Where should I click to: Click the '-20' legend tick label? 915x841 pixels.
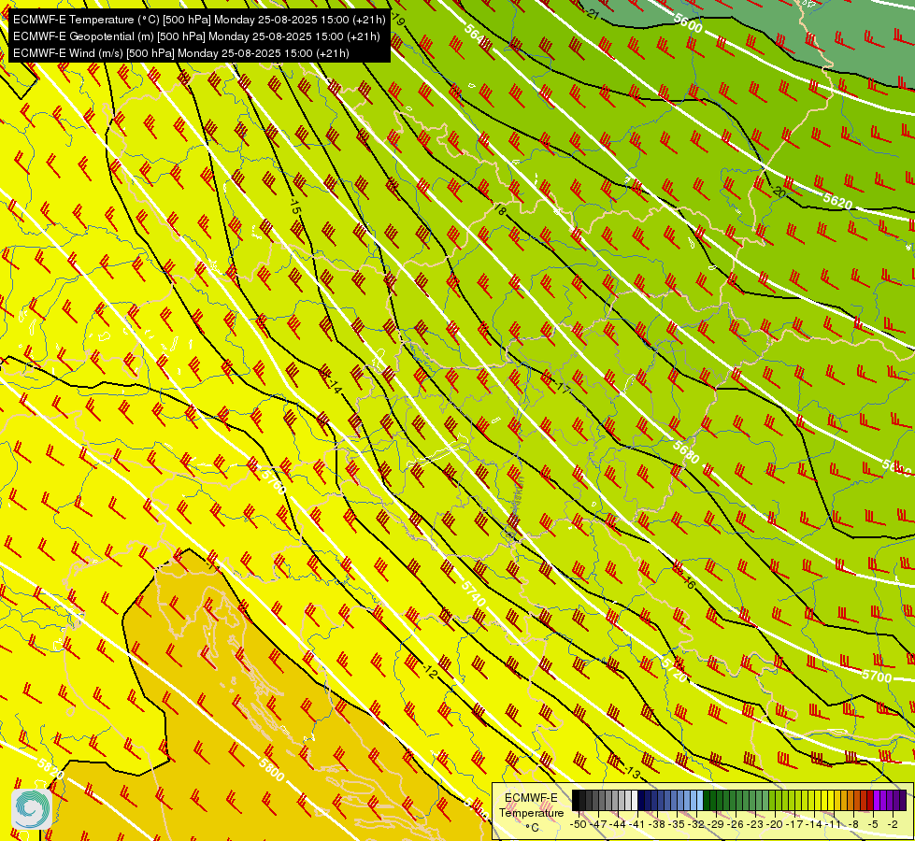pos(775,824)
